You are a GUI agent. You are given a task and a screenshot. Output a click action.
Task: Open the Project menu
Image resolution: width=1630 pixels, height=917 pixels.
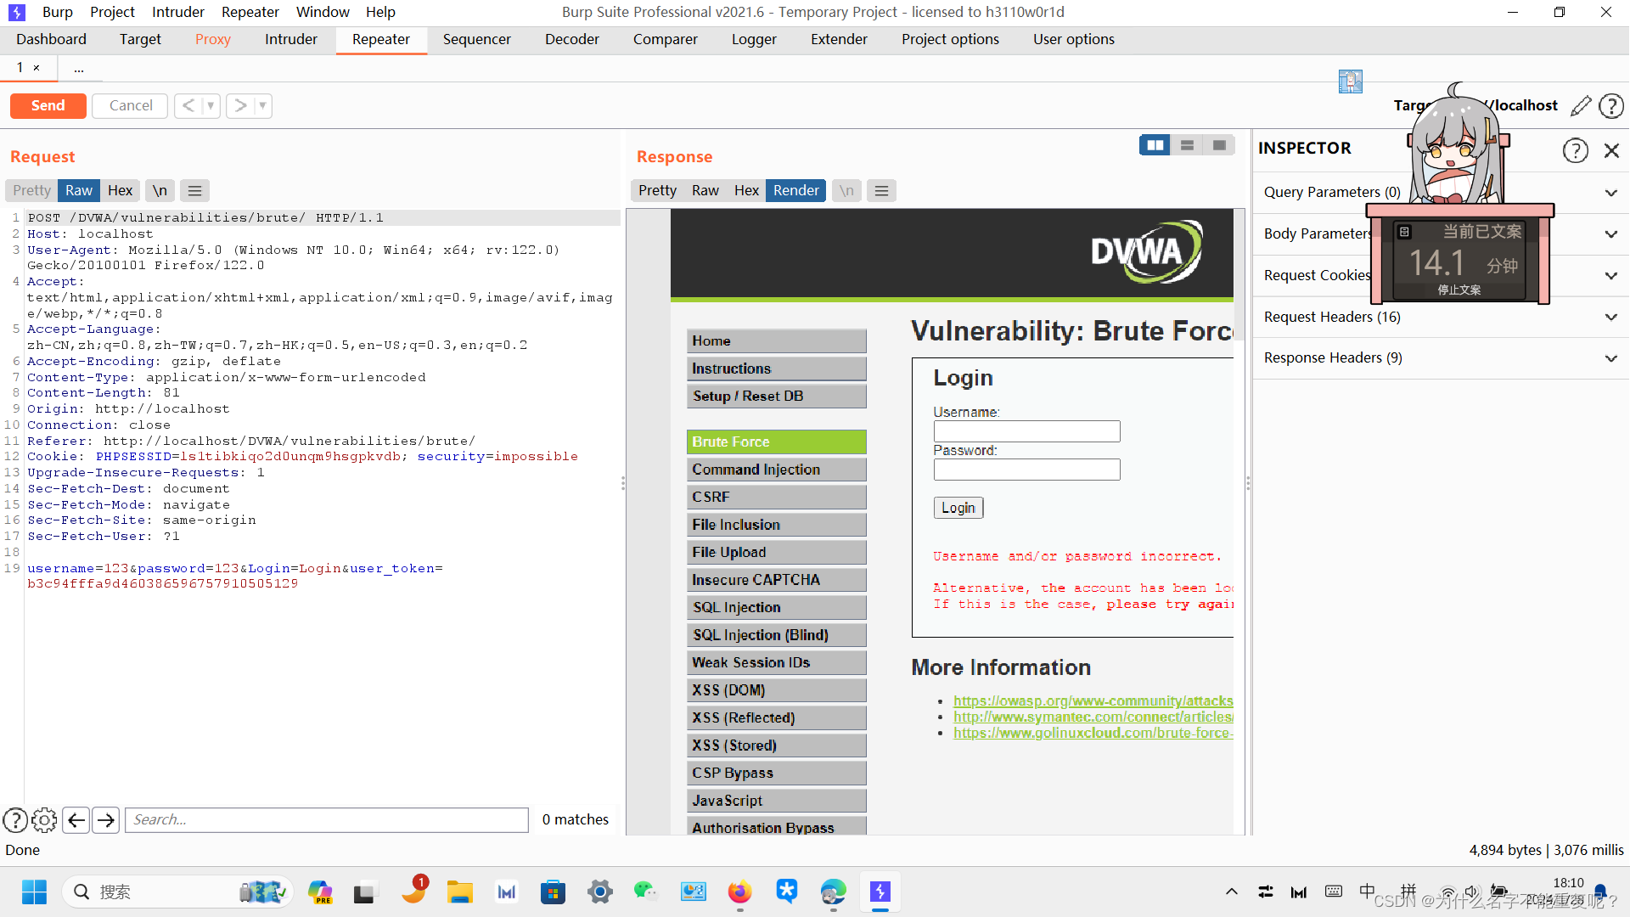112,12
